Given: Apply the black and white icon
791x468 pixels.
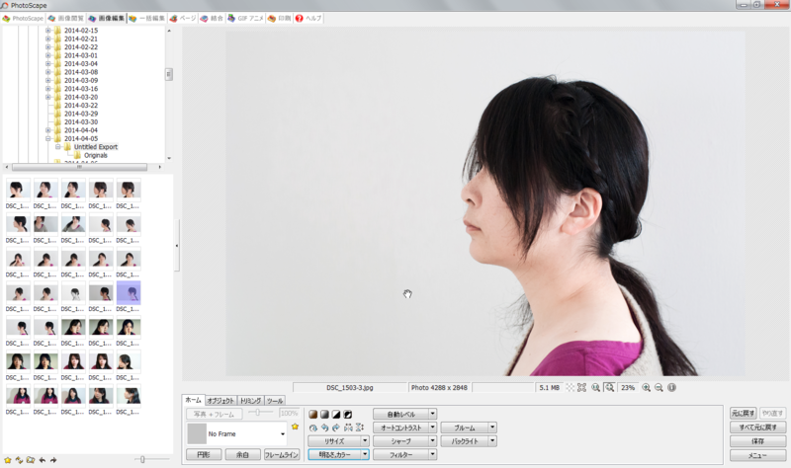Looking at the screenshot, I should coord(336,414).
